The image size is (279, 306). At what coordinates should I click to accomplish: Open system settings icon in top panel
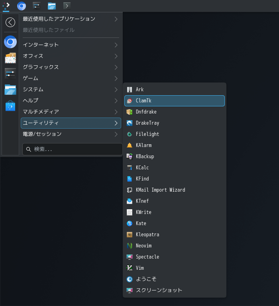click(37, 6)
